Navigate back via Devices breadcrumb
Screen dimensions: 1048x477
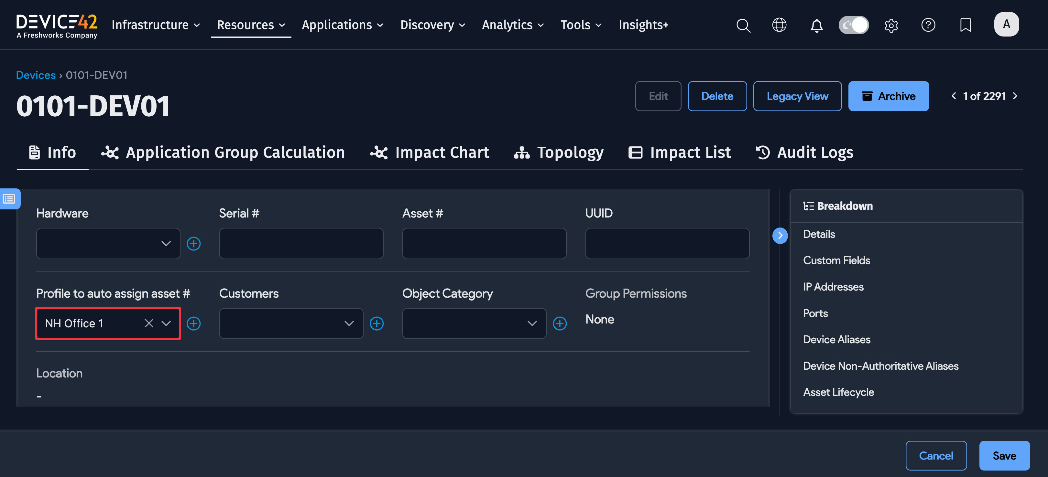click(36, 75)
